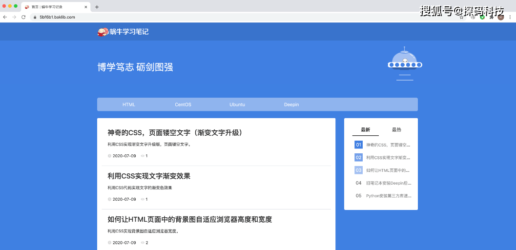The height and width of the screenshot is (250, 516).
Task: Switch to the 最热 tab
Action: (396, 130)
